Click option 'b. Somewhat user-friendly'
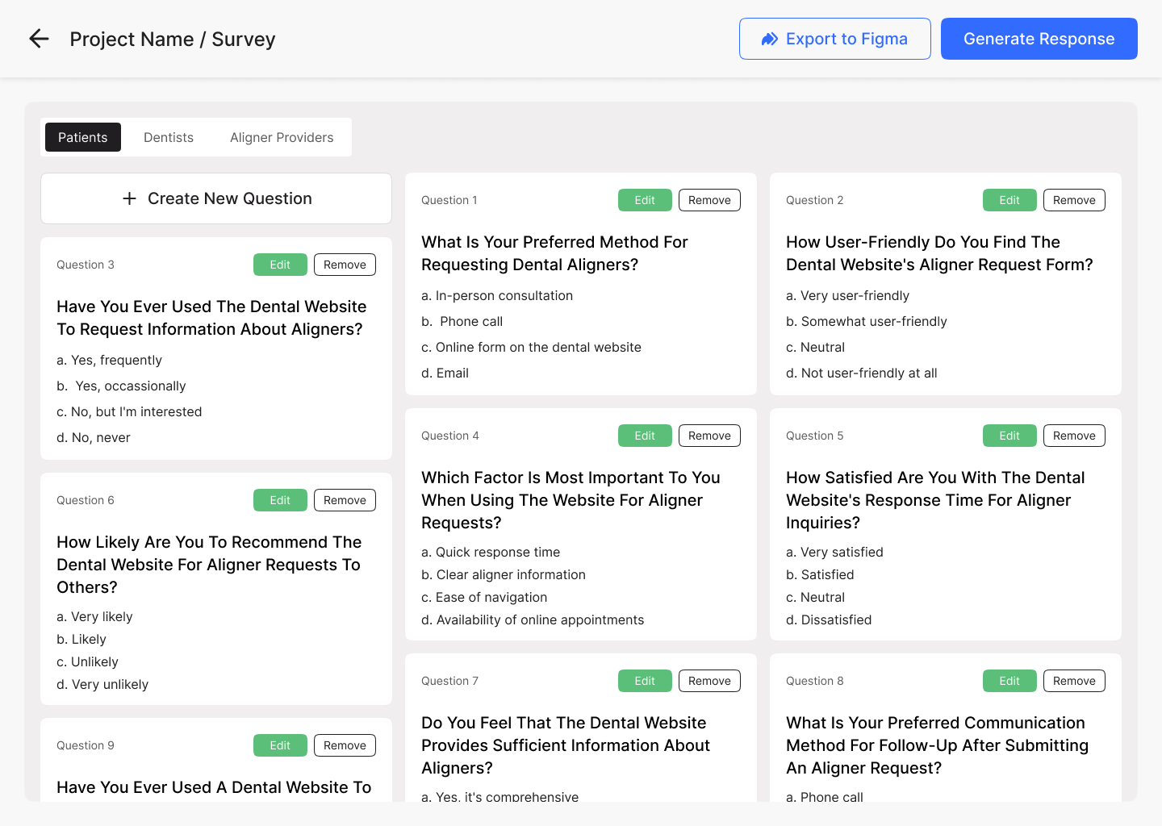The width and height of the screenshot is (1162, 826). point(867,322)
